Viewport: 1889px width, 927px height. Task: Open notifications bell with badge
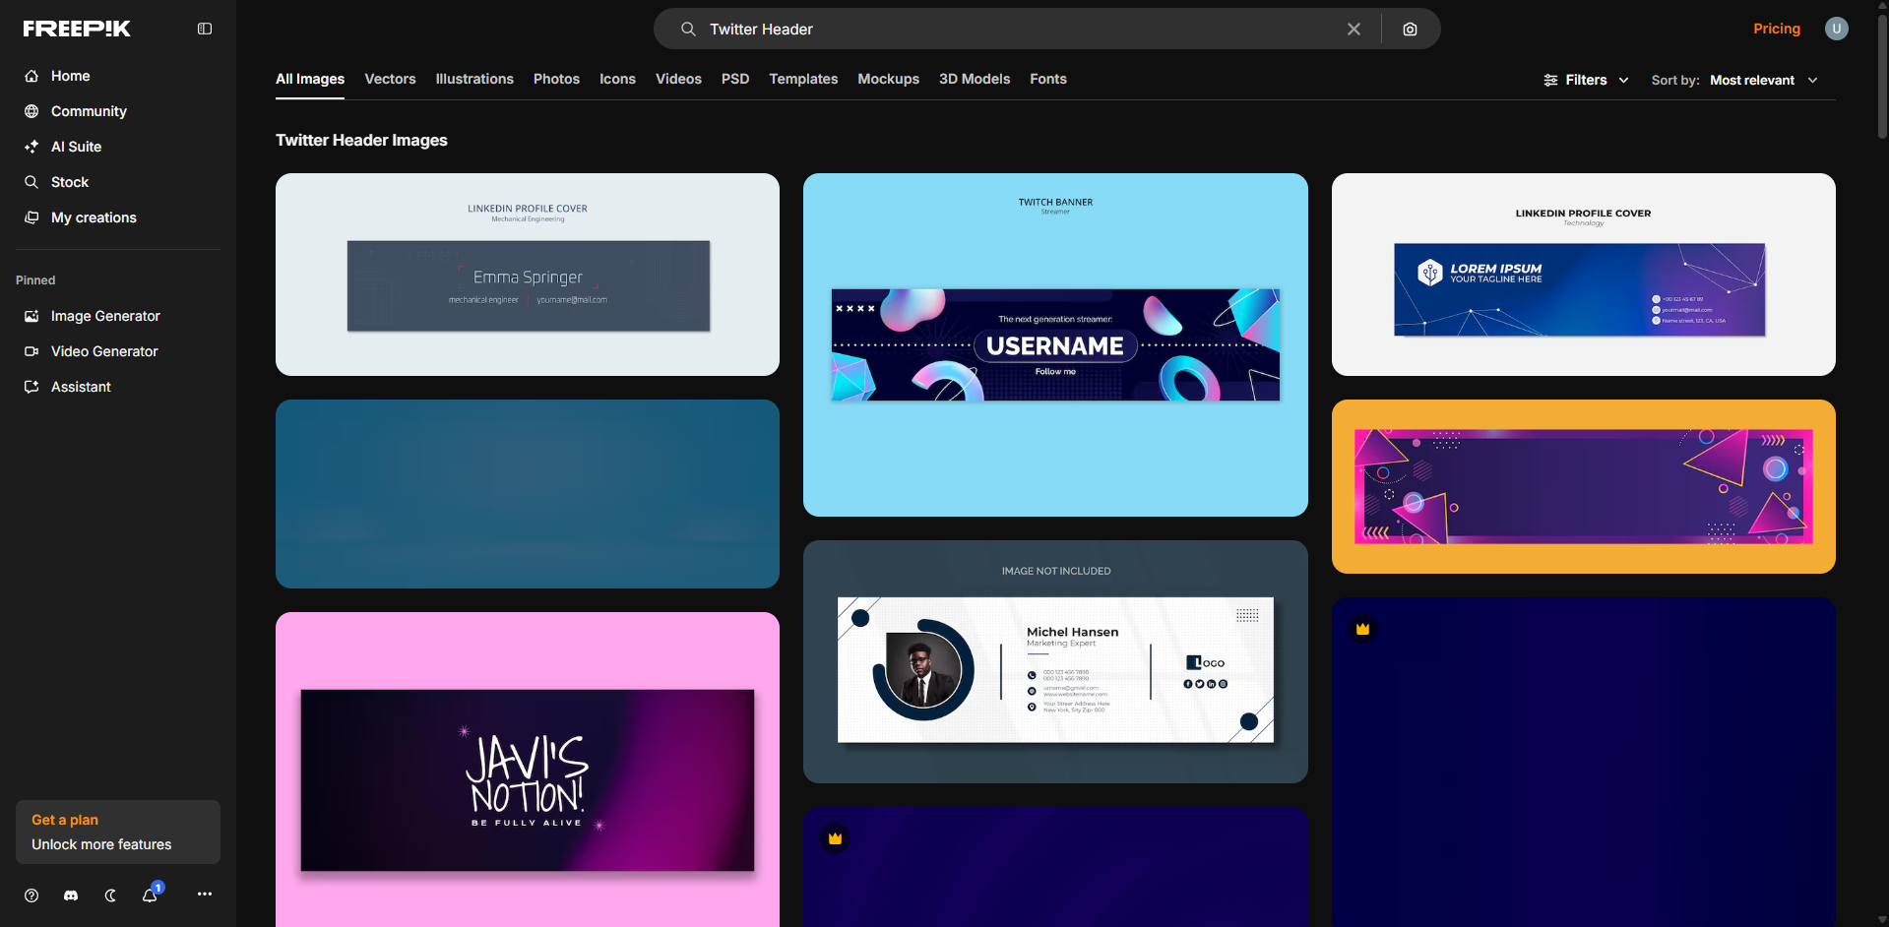pyautogui.click(x=150, y=896)
